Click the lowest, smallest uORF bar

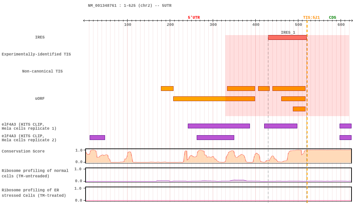299,109
